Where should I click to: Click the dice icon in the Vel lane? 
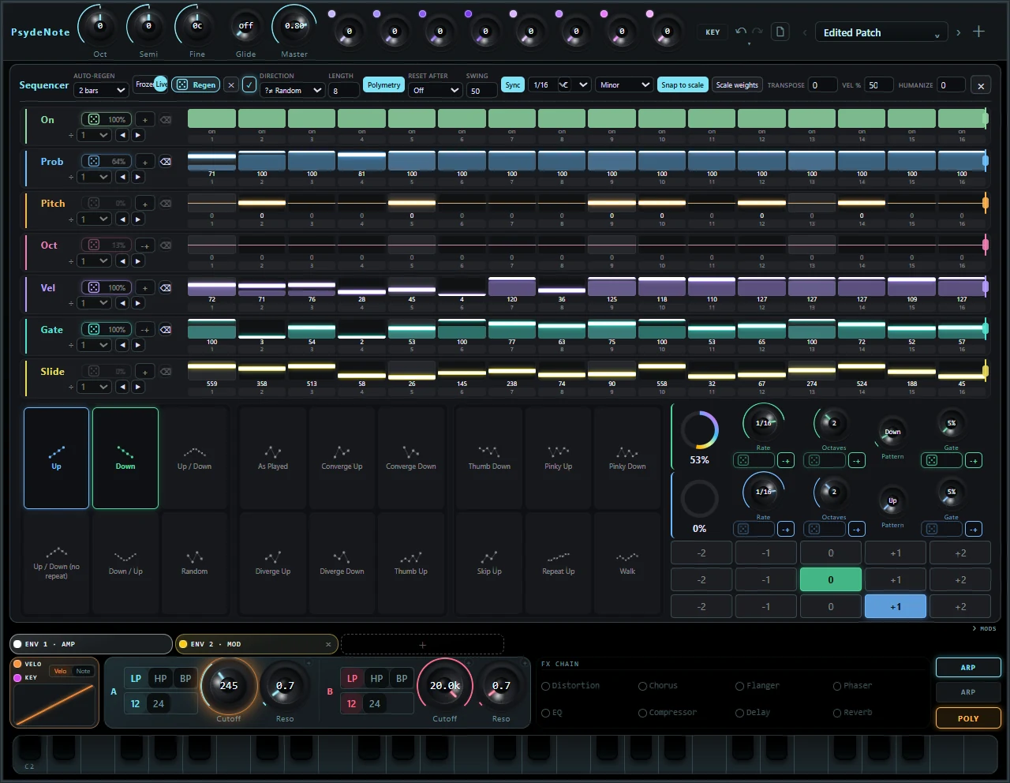(94, 287)
